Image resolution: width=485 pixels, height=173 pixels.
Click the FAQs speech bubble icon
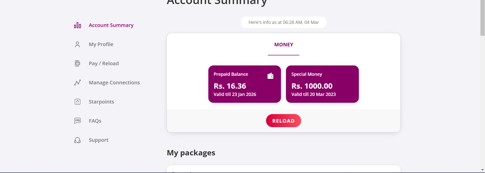pyautogui.click(x=77, y=121)
